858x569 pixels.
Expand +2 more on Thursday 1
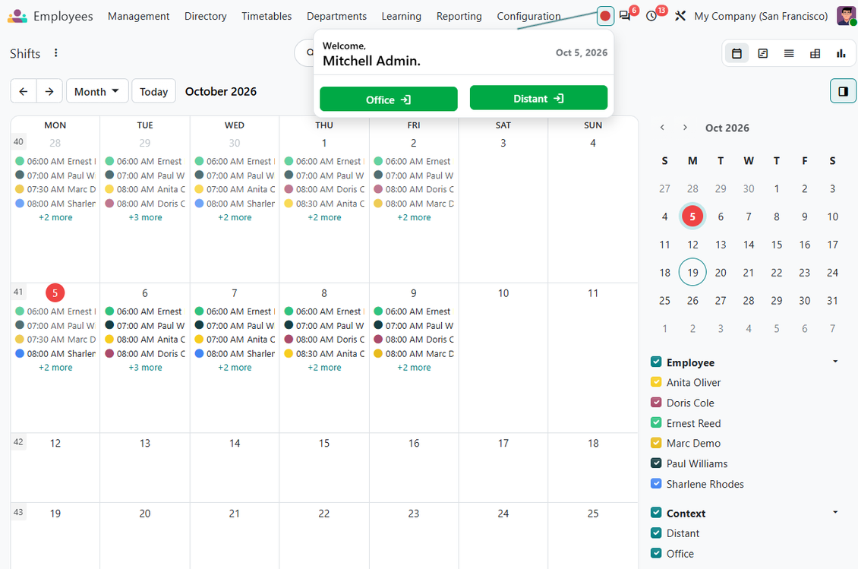coord(324,217)
